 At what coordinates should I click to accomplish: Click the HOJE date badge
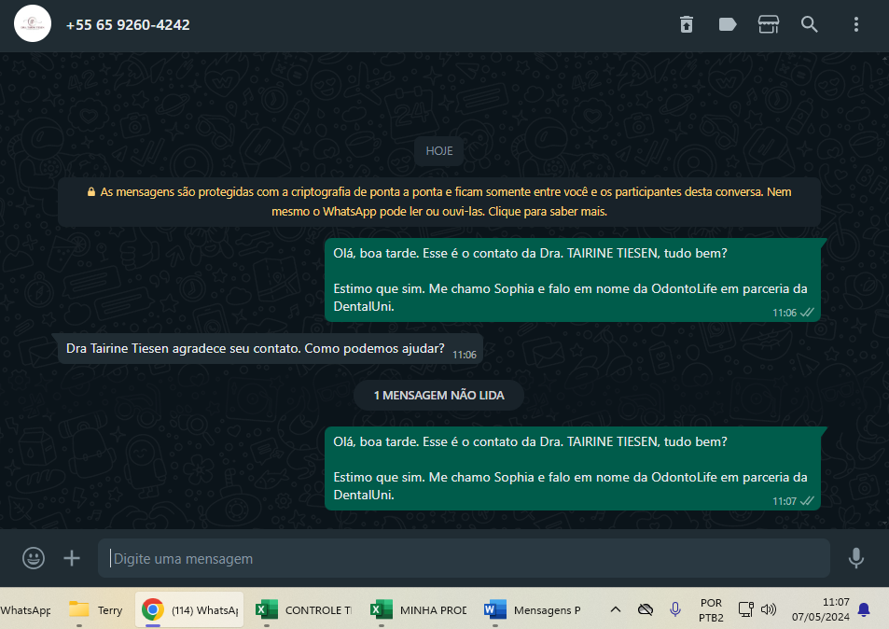pyautogui.click(x=438, y=151)
